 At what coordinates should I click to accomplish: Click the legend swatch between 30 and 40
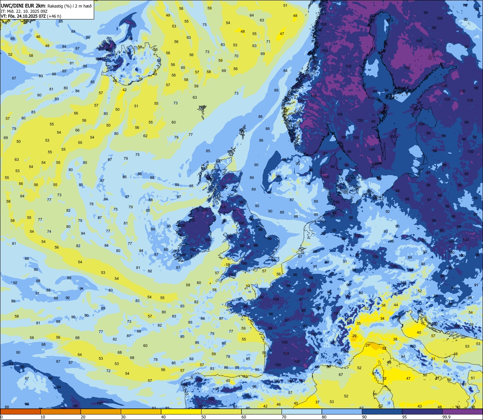[x=141, y=411]
